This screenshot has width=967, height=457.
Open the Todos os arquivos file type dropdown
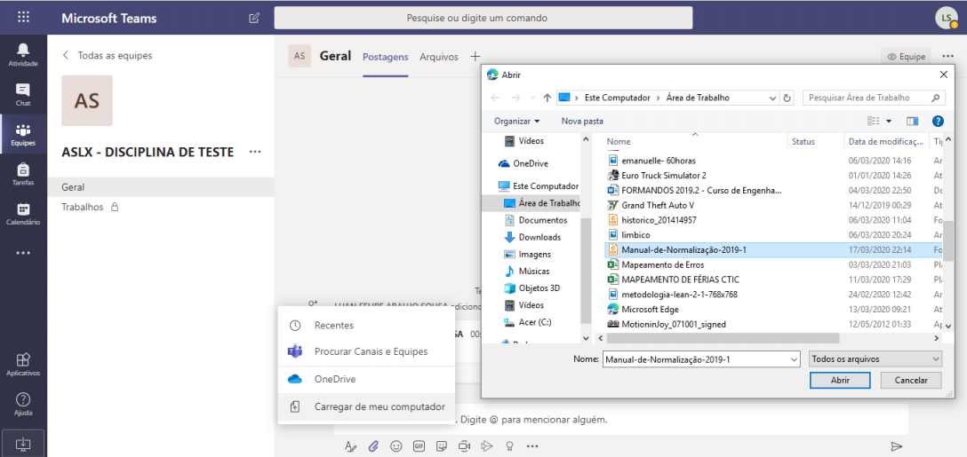pos(875,359)
